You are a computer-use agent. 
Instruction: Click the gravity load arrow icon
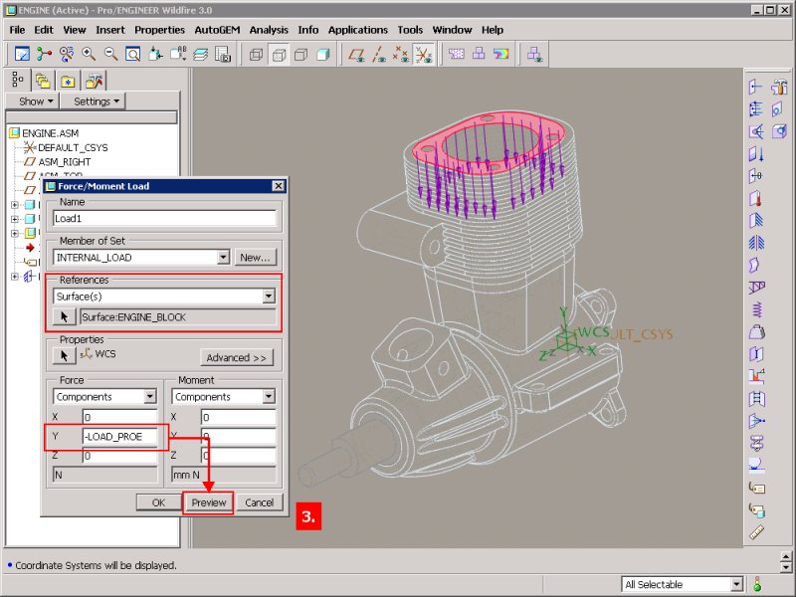(756, 153)
